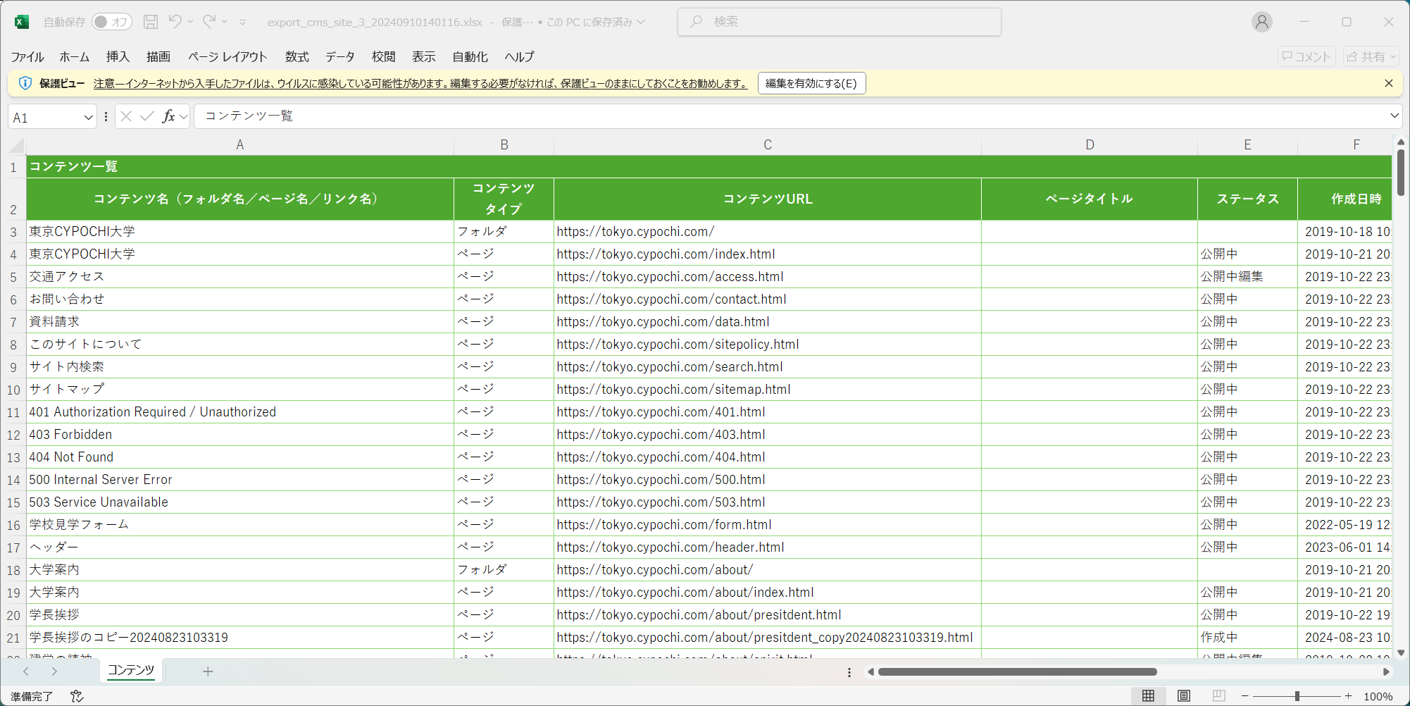This screenshot has width=1410, height=706.
Task: Open the user account profile icon
Action: pyautogui.click(x=1261, y=22)
